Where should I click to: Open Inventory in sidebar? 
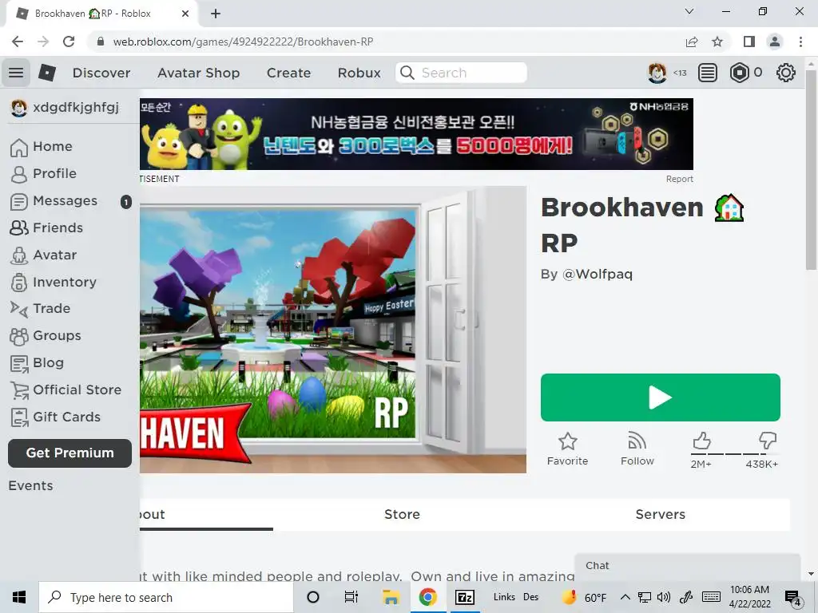tap(54, 282)
